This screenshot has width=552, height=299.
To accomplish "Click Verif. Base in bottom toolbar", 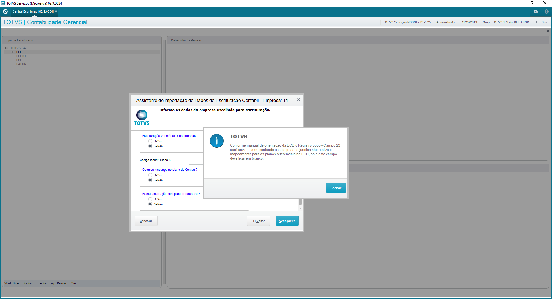I will coord(12,283).
